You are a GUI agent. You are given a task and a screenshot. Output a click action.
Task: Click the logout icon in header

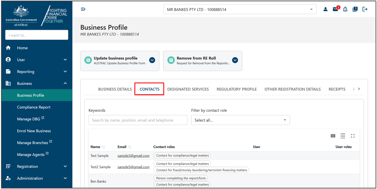coord(365,9)
